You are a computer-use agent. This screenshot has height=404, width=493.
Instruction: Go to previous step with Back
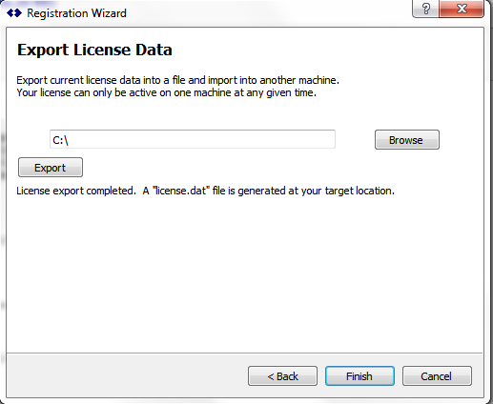282,376
